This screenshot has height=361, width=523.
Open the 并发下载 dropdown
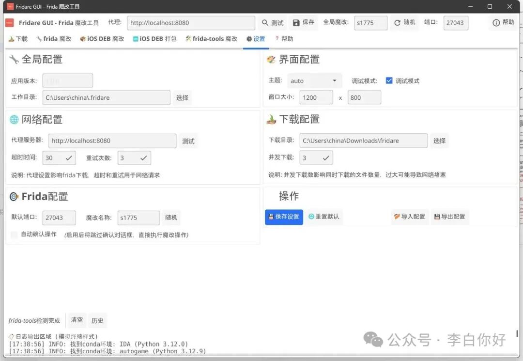[x=316, y=157]
